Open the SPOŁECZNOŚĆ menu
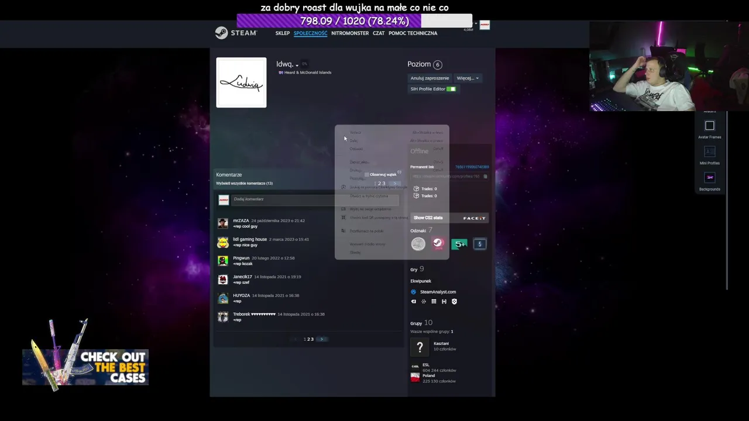 click(311, 33)
